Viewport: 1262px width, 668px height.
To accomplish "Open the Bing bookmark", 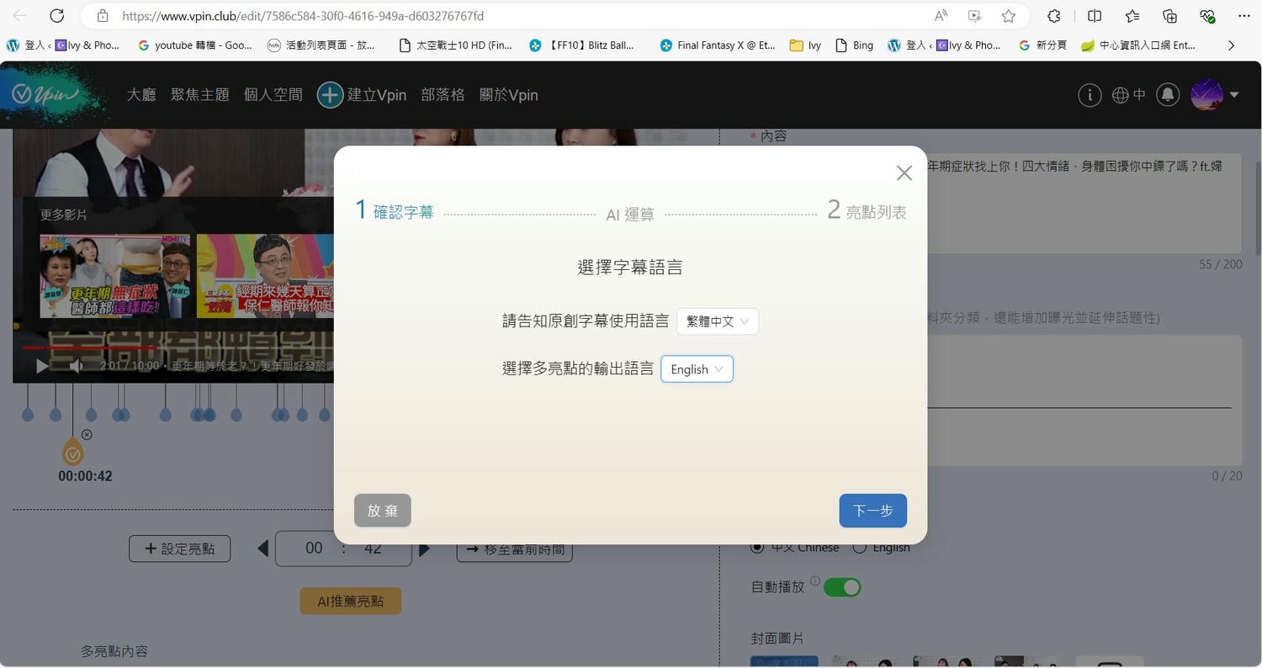I will 854,45.
